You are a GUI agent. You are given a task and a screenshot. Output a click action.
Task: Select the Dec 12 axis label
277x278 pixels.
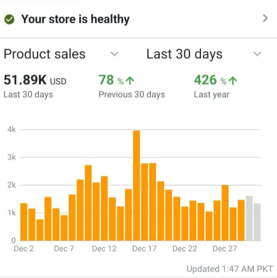click(x=104, y=248)
